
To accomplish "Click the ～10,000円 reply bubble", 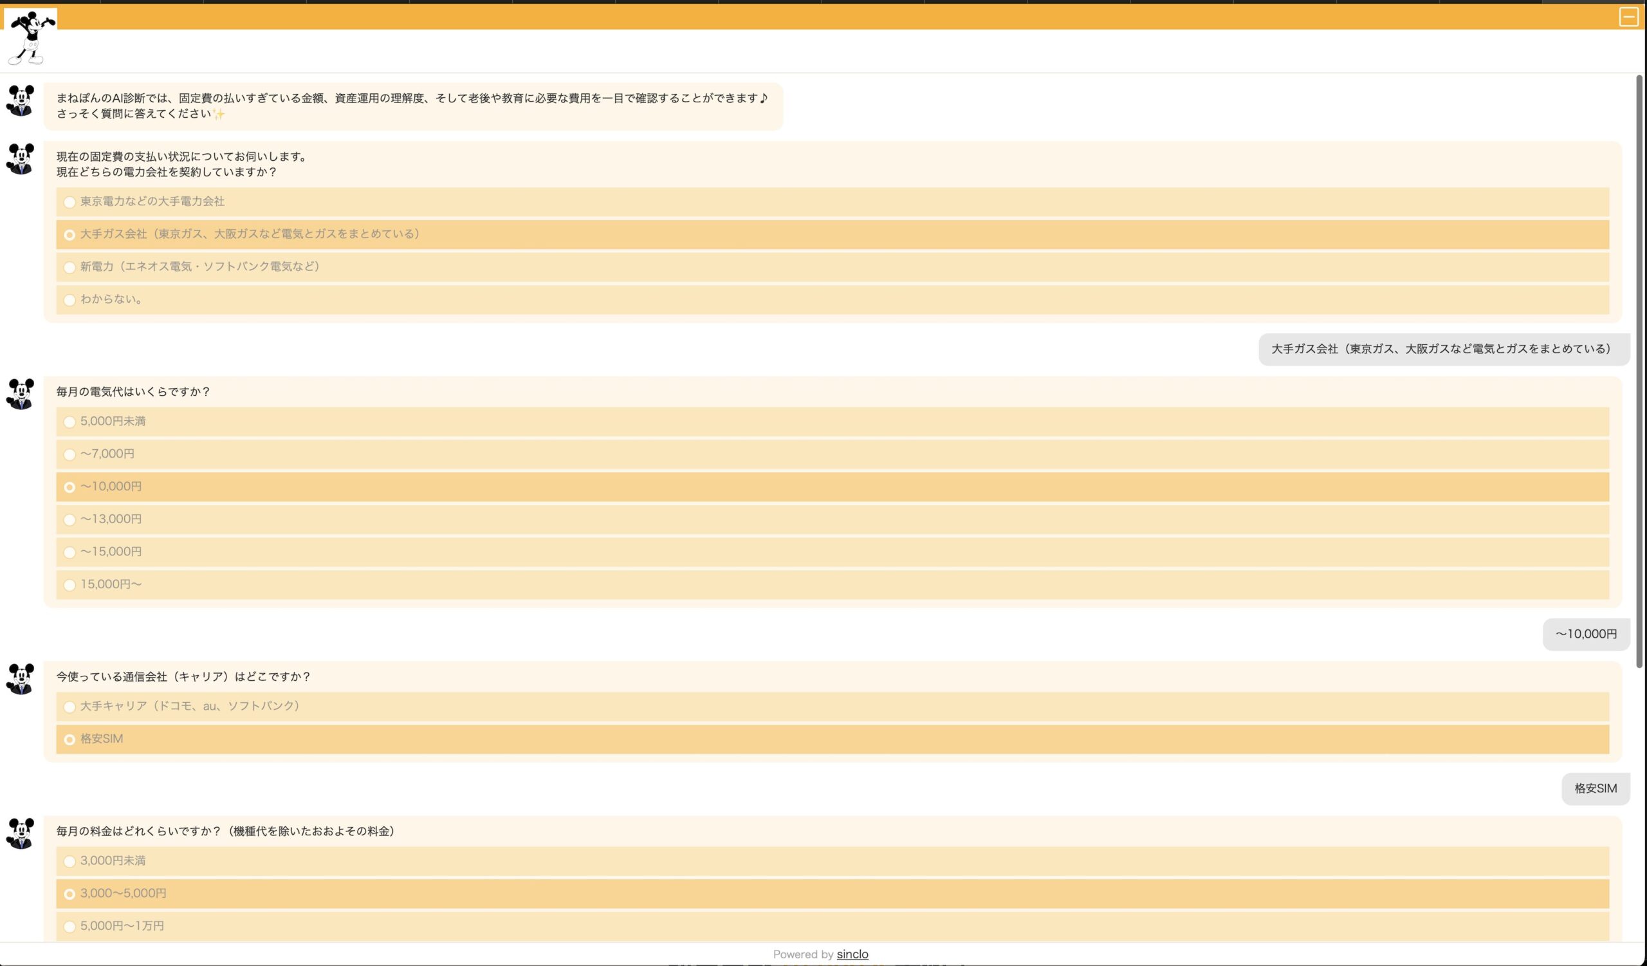I will (x=1586, y=634).
